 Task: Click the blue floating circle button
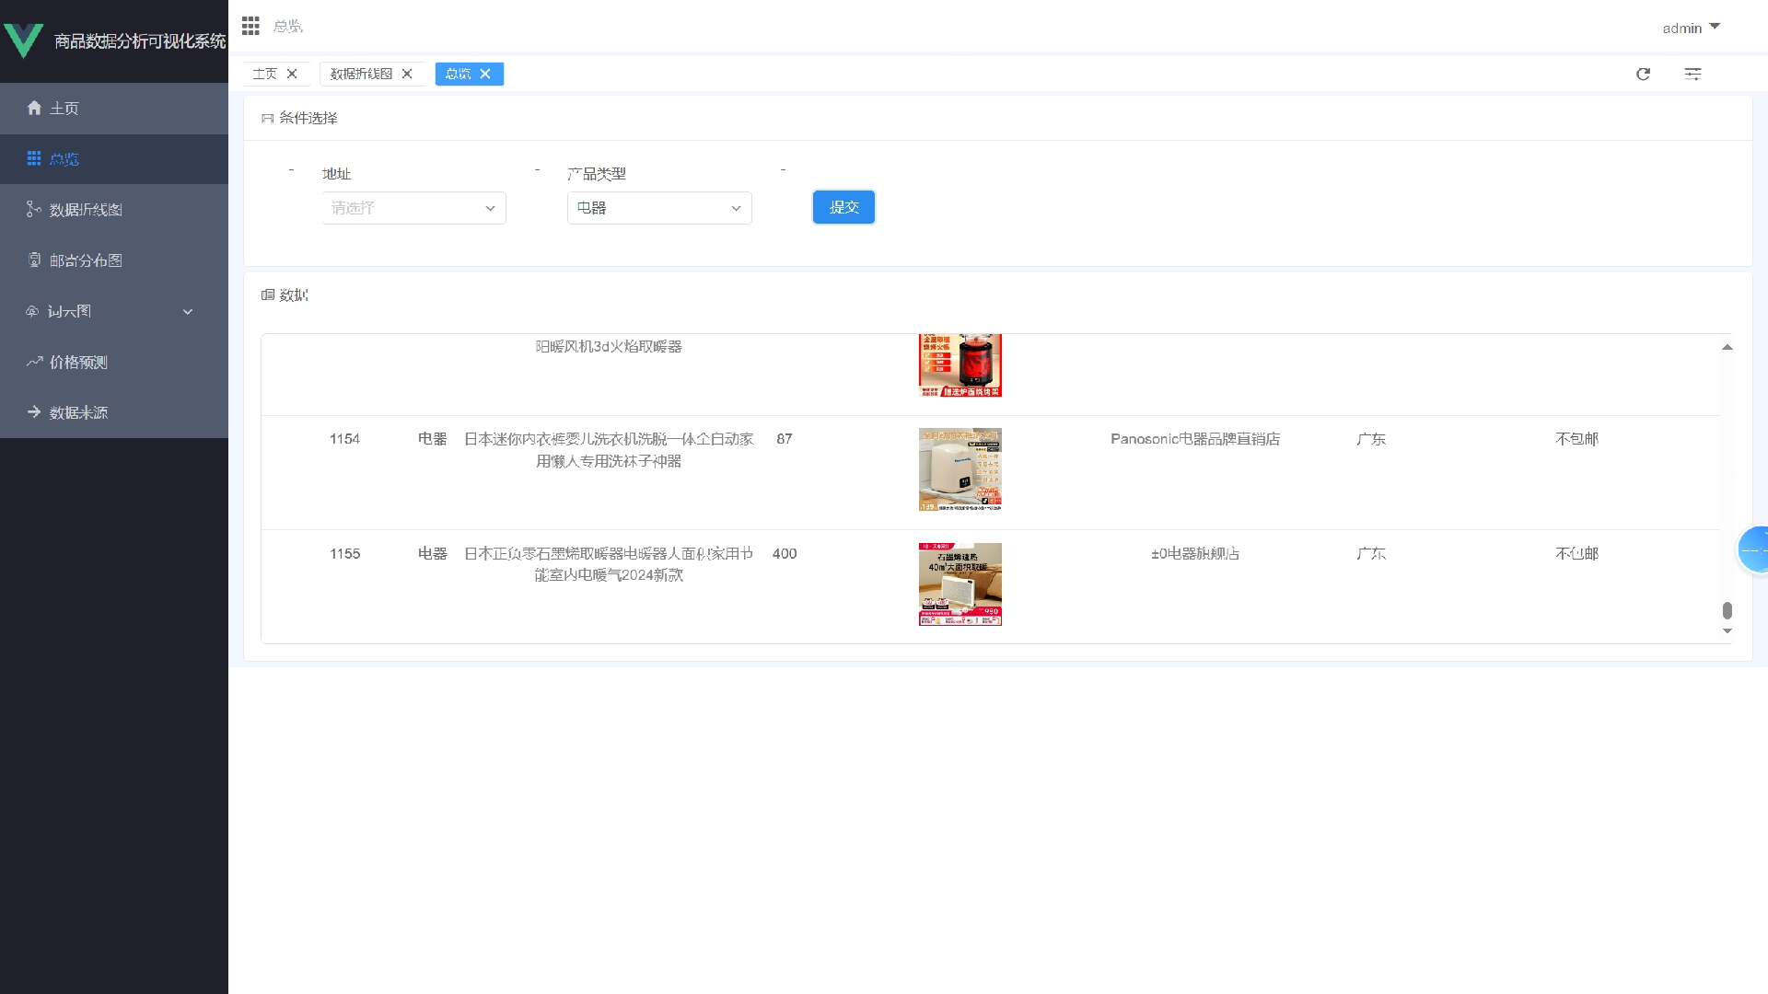tap(1753, 549)
